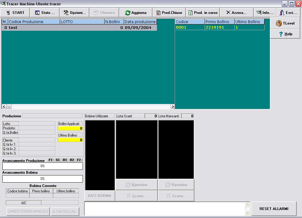Open Prod.Chiuse document icon
This screenshot has height=218, width=302.
tap(158, 13)
